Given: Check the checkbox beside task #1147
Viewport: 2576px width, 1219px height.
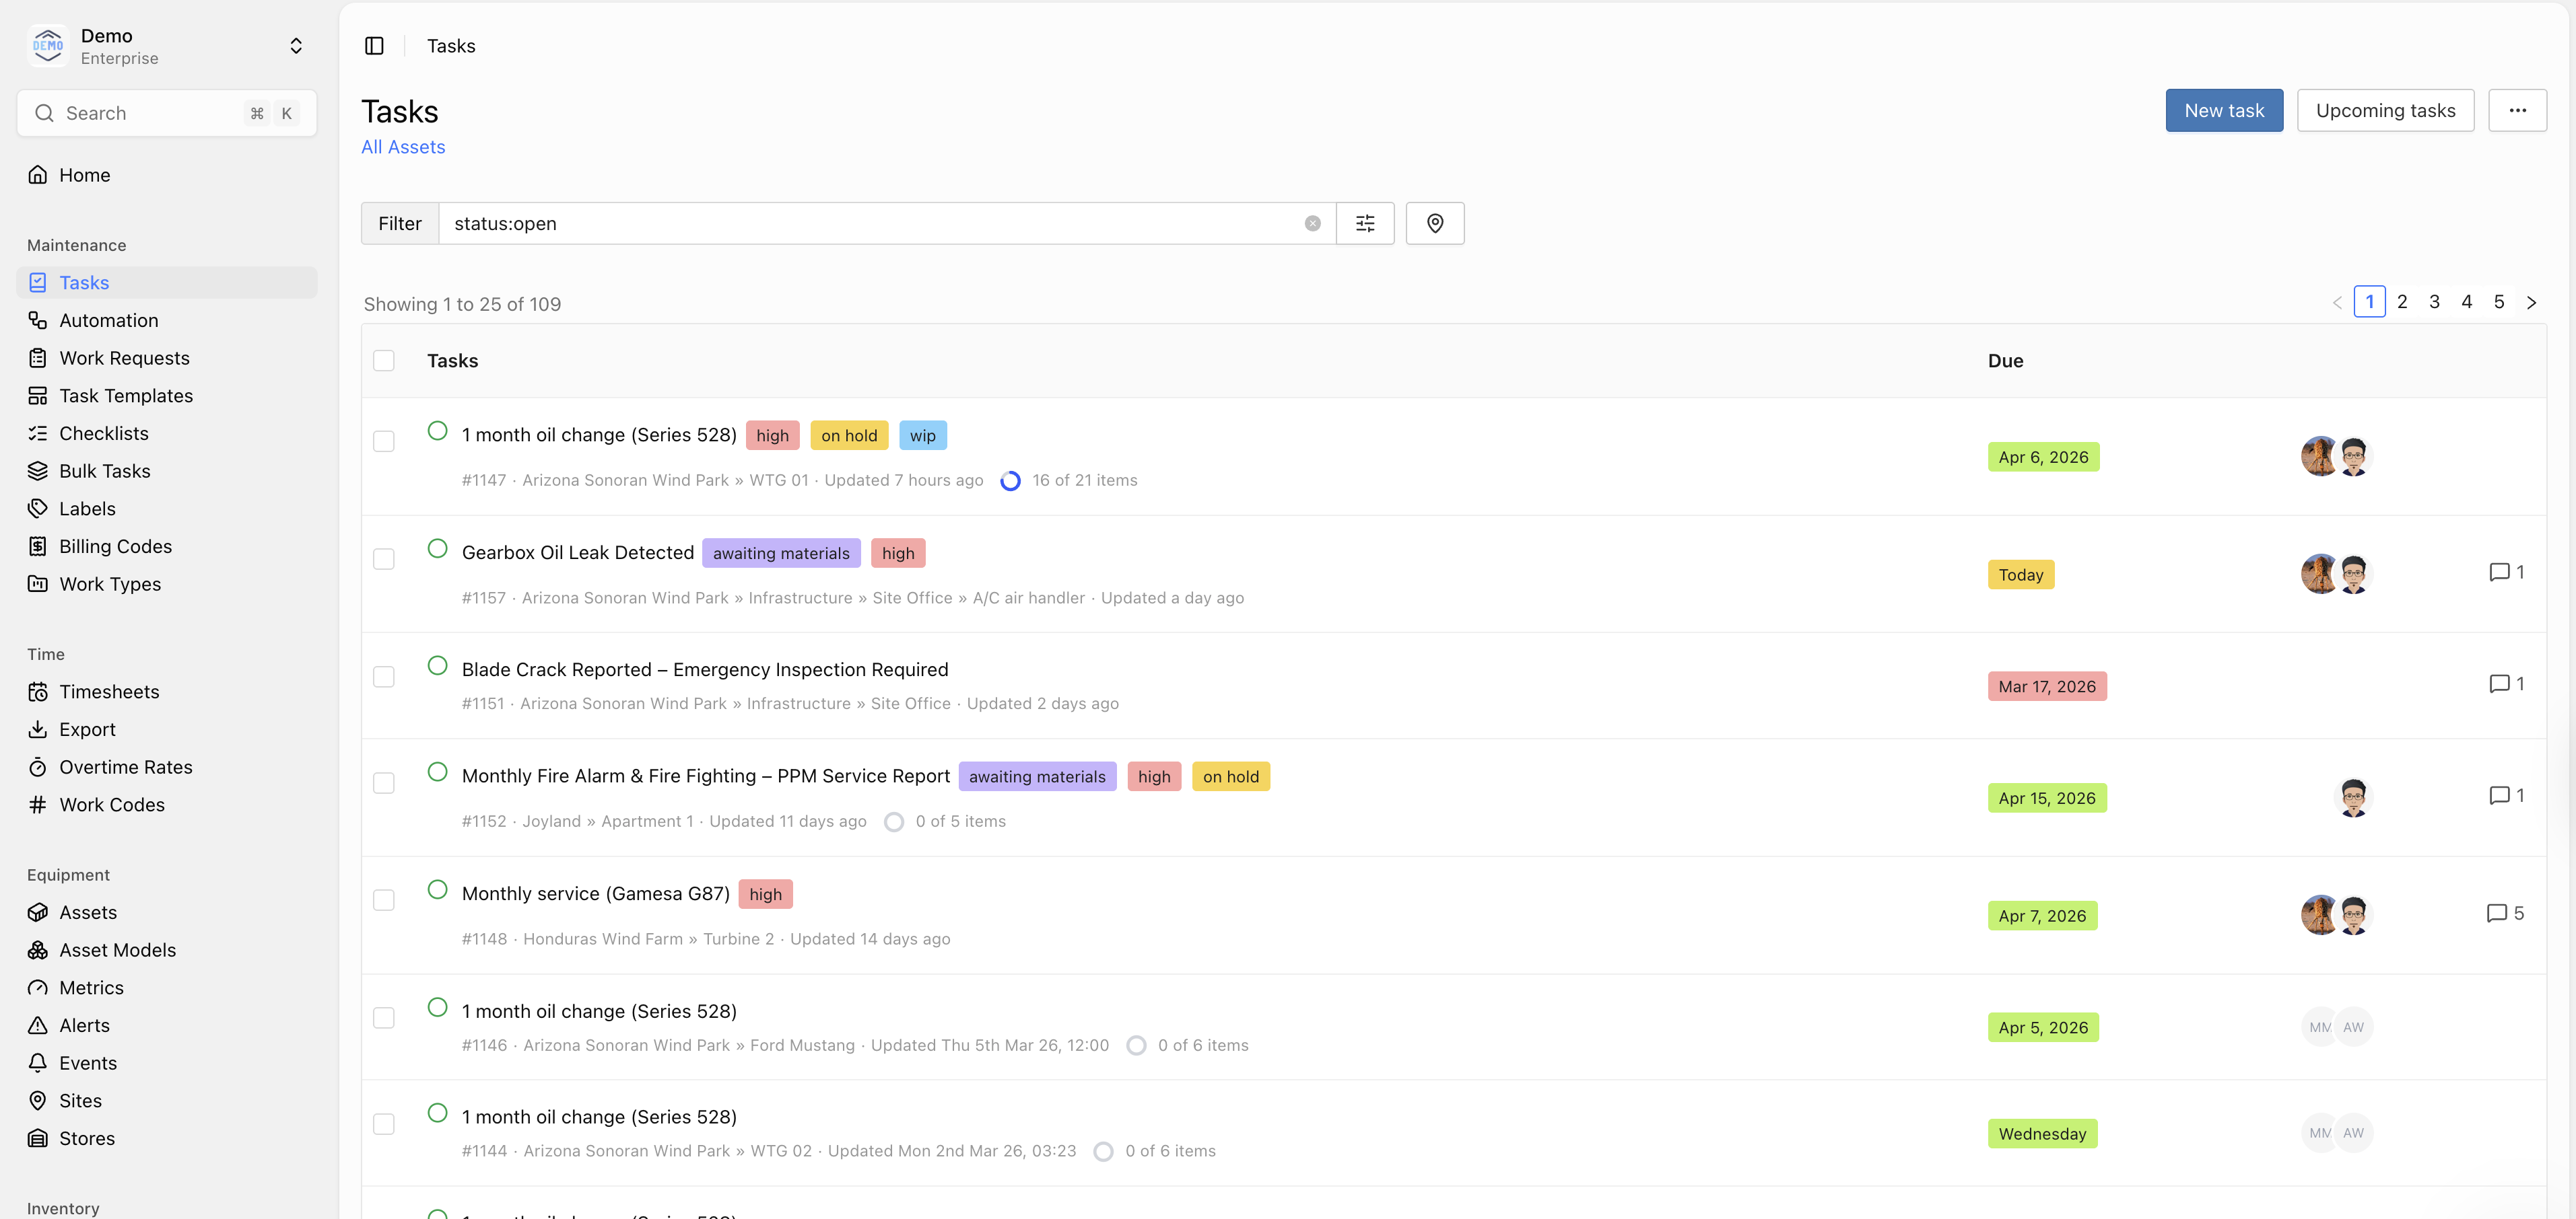Looking at the screenshot, I should point(383,441).
